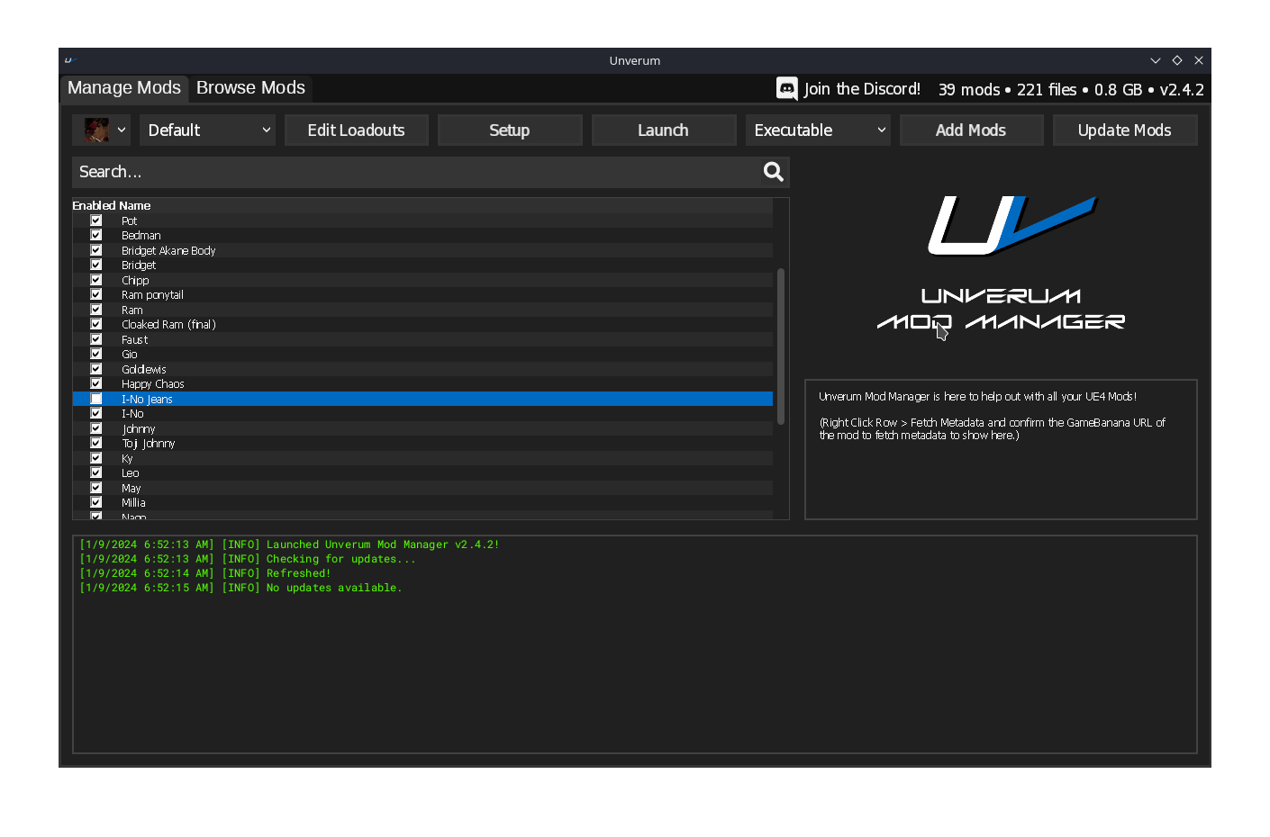Focus the Search mods field
Screen dimensions: 1270x837
[417, 172]
